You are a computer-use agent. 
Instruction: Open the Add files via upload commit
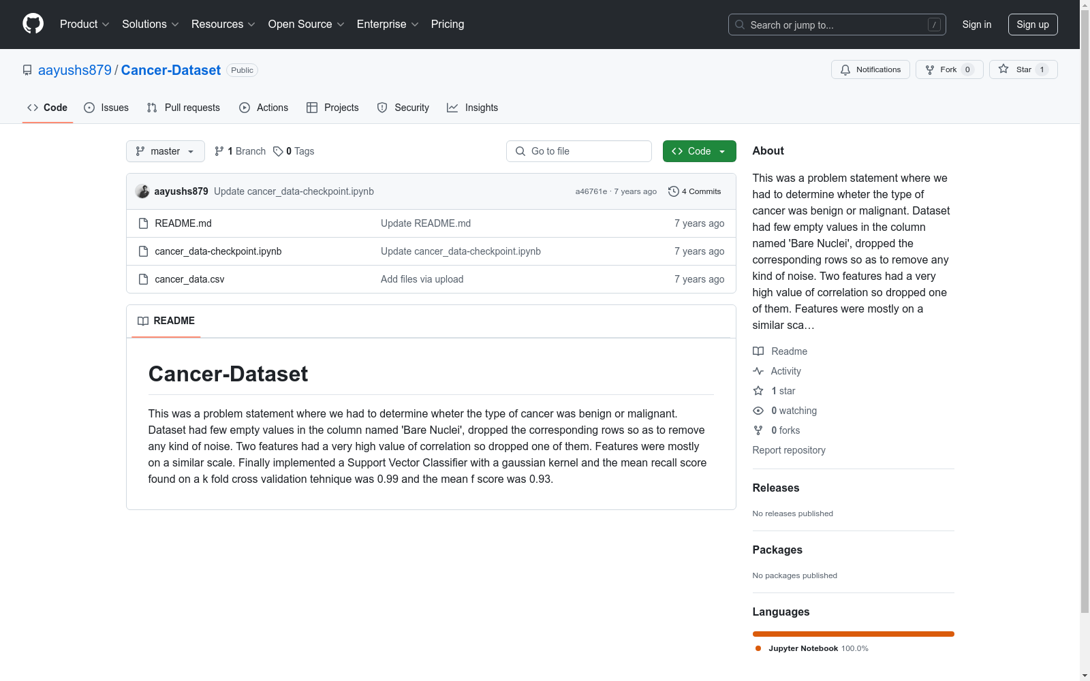tap(422, 279)
